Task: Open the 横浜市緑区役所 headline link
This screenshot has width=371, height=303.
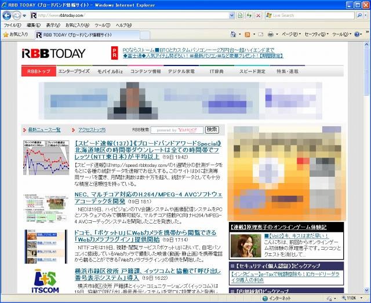Action: click(148, 274)
